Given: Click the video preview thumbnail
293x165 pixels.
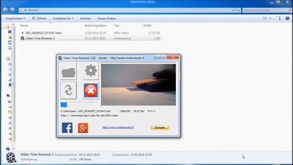Looking at the screenshot, I should 138,84.
